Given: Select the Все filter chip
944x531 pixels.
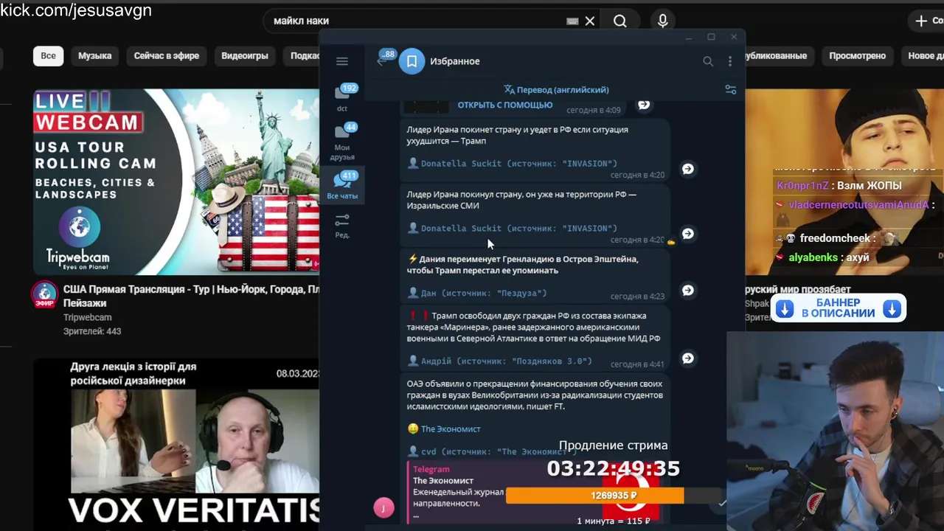Looking at the screenshot, I should coord(48,56).
